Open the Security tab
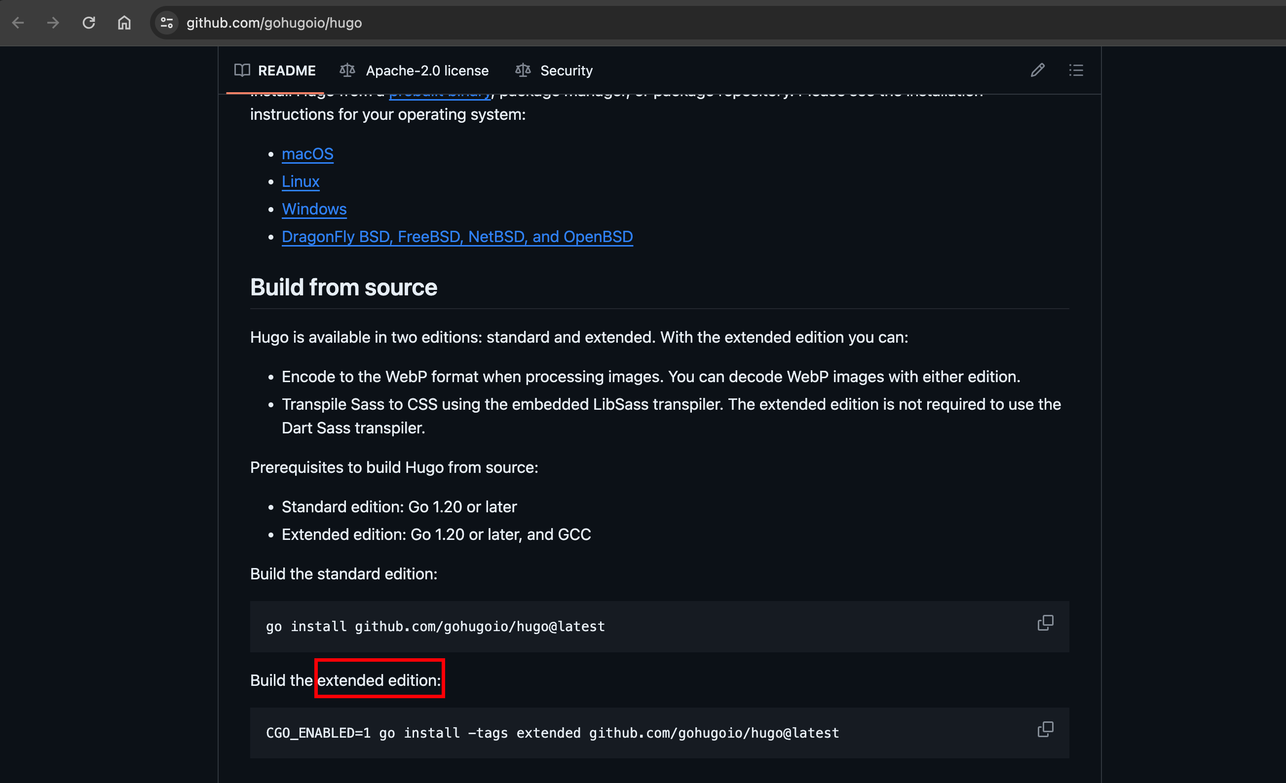This screenshot has width=1286, height=783. [x=566, y=71]
